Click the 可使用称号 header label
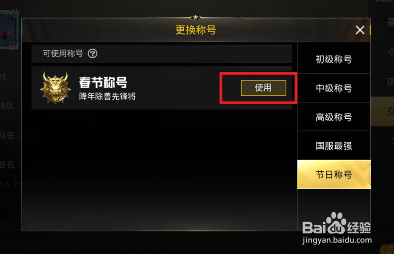 point(63,54)
